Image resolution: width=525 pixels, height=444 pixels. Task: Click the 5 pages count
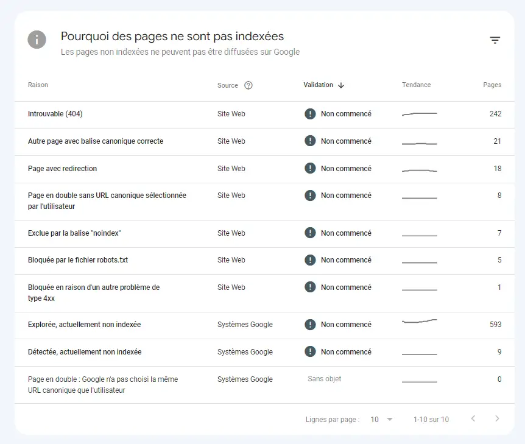[x=499, y=260]
